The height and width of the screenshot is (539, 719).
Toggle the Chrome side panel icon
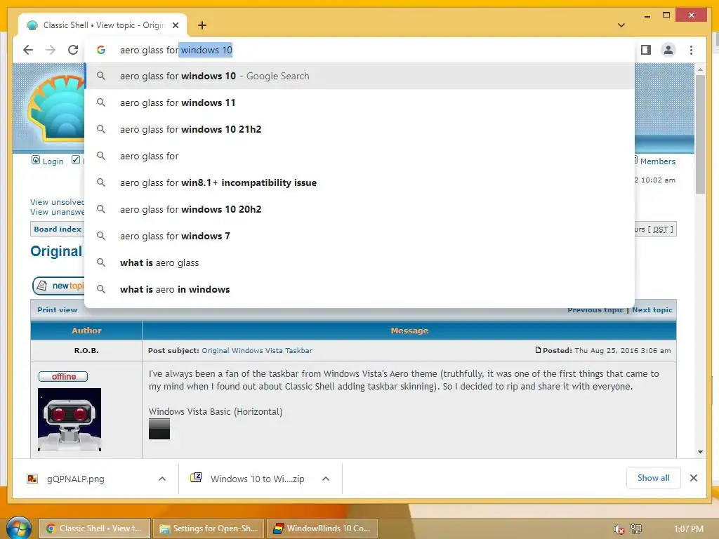coord(646,50)
